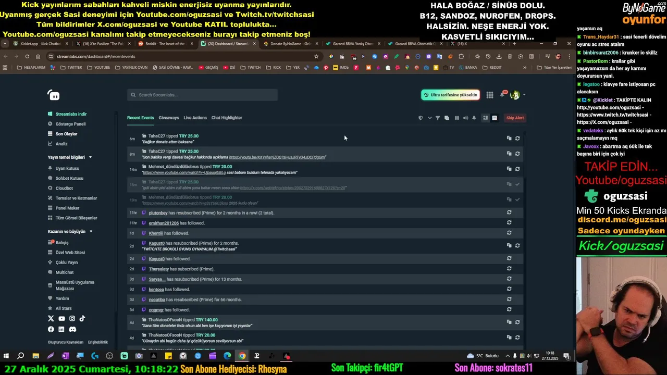Focus the Search Streamlabs field

[x=202, y=95]
